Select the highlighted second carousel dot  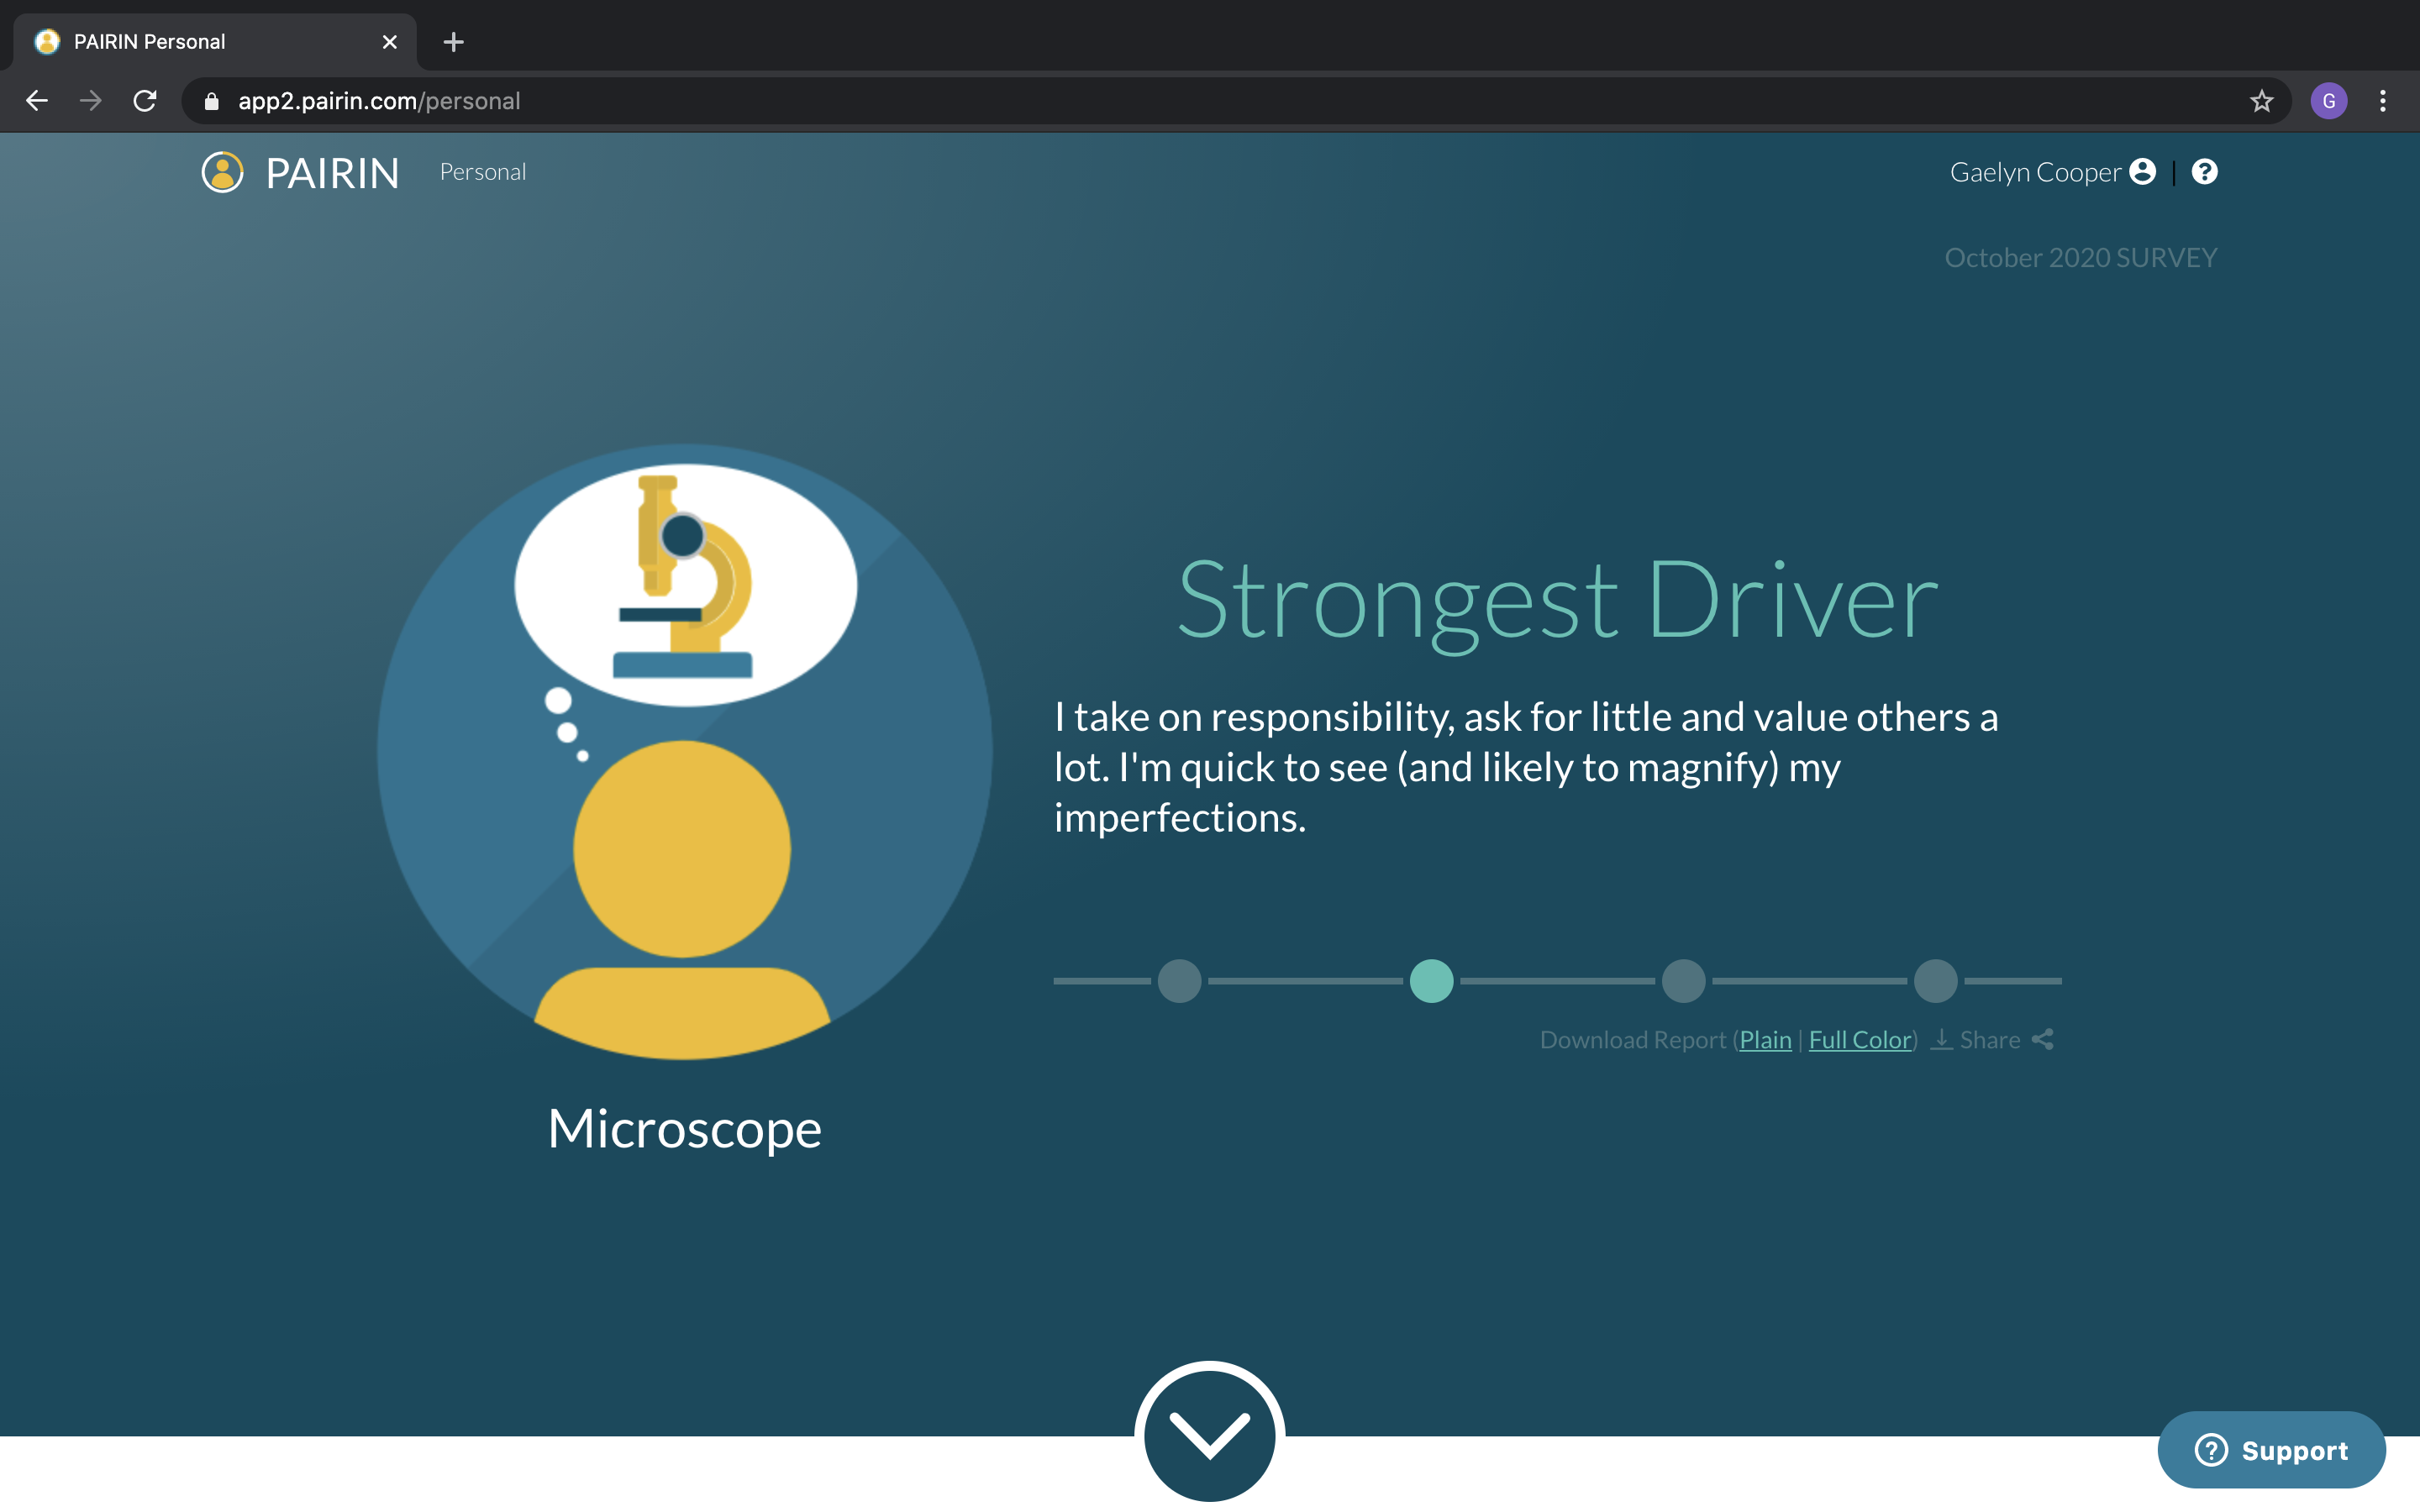tap(1431, 981)
